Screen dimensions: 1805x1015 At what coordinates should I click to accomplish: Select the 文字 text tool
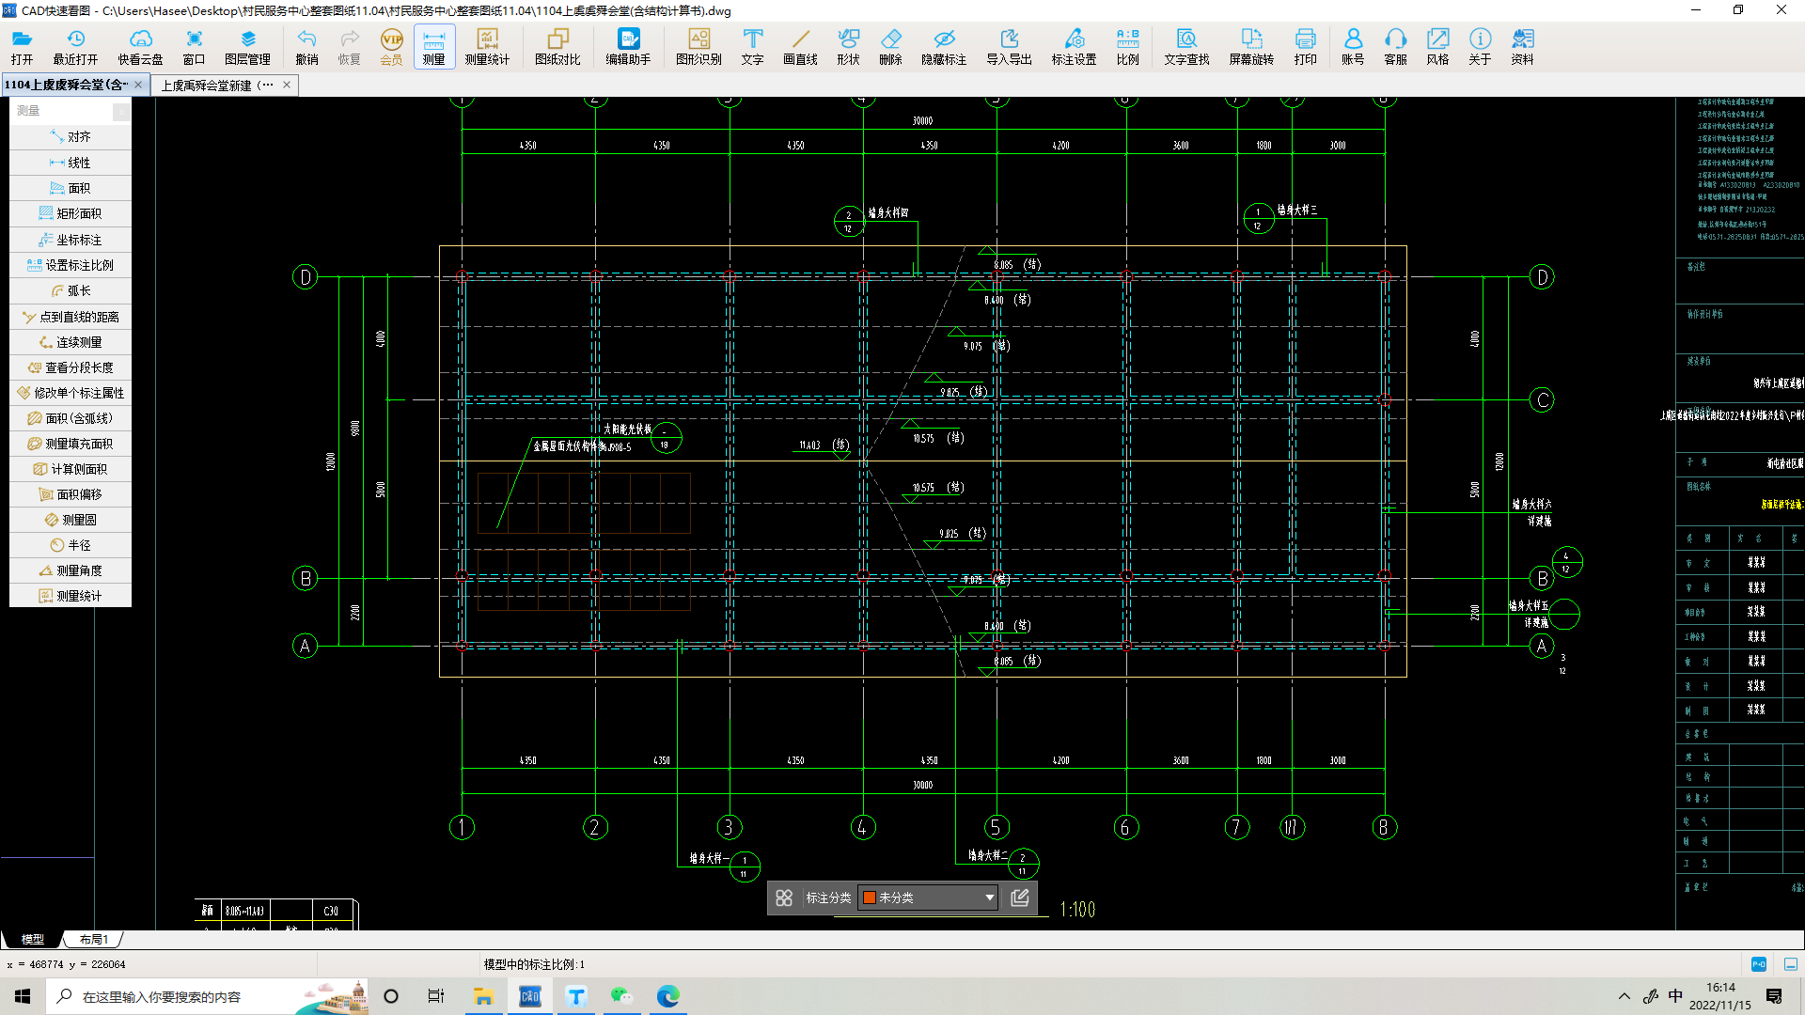click(752, 46)
